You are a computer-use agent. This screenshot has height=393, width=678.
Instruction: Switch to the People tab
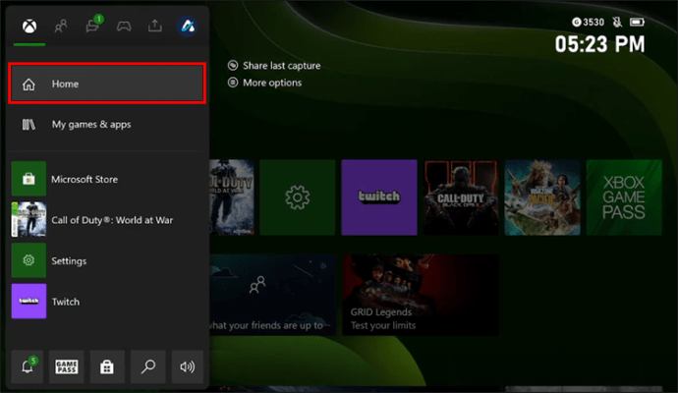(61, 27)
